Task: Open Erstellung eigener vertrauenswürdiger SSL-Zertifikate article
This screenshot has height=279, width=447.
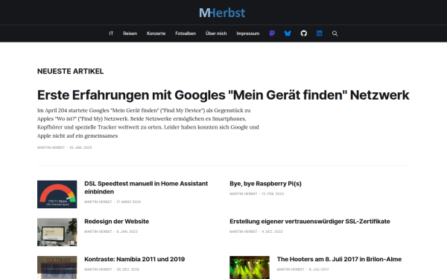Action: 310,222
